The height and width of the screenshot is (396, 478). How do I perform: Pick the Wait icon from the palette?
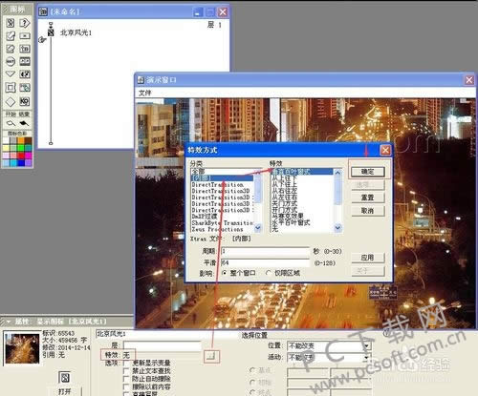(x=11, y=61)
